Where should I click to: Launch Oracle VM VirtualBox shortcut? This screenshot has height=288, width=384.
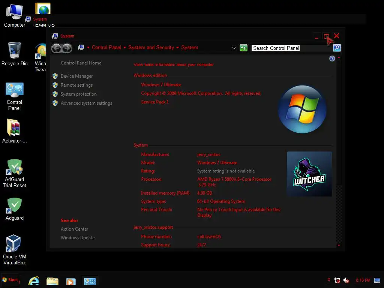click(x=15, y=250)
